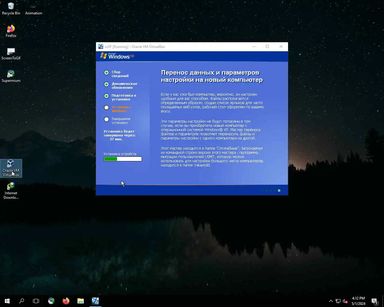
Task: Open the network status tray icon
Action: (338, 301)
